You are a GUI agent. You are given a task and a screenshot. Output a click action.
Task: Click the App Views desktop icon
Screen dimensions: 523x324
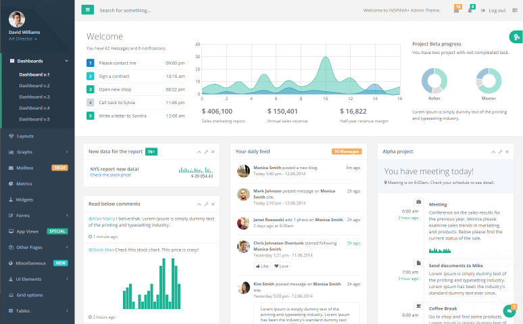point(11,231)
